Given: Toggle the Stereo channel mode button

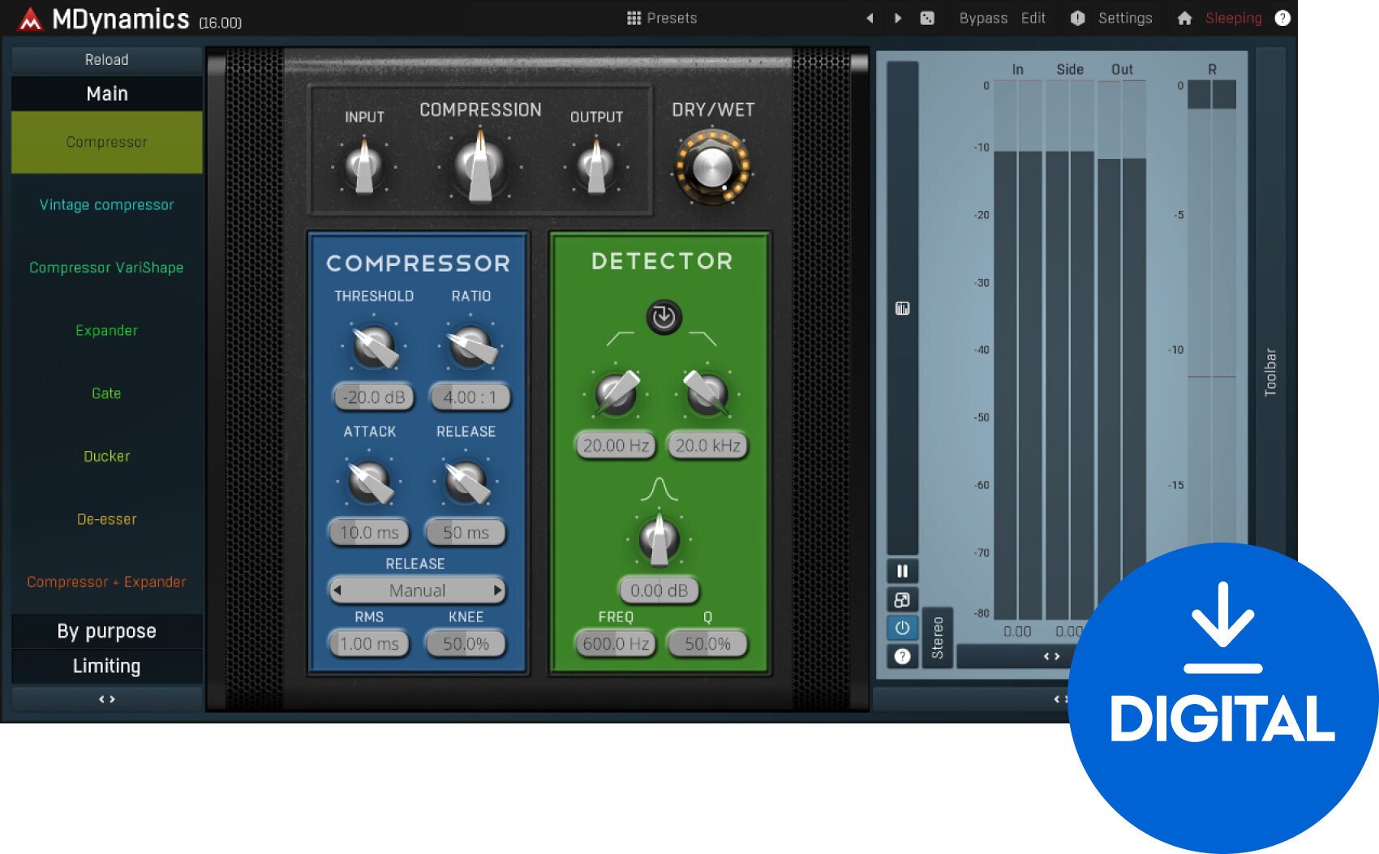Looking at the screenshot, I should pyautogui.click(x=938, y=637).
